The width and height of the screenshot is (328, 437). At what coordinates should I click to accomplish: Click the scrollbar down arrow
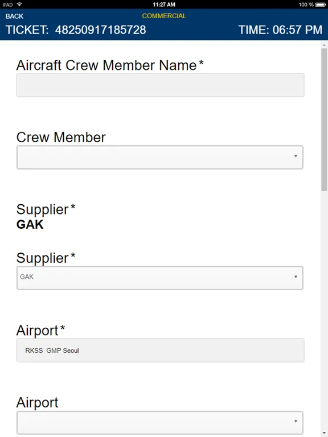(x=324, y=433)
